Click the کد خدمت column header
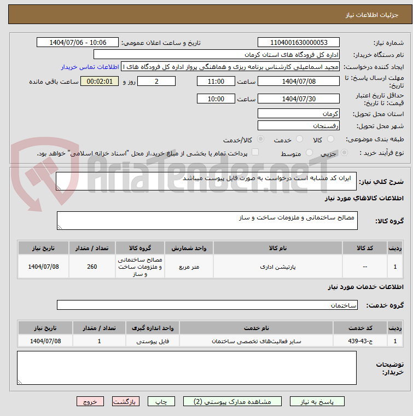The width and height of the screenshot is (413, 416). click(x=360, y=328)
